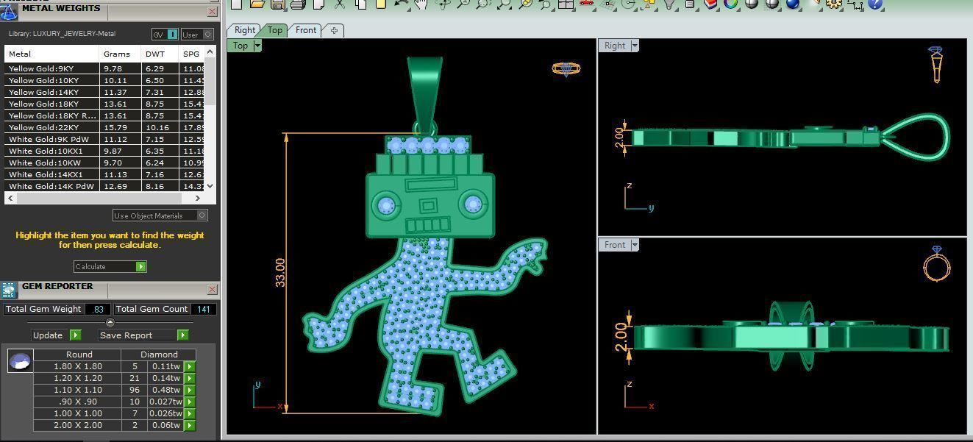The height and width of the screenshot is (442, 973).
Task: Click the light bulb hide objects icon
Action: (x=669, y=4)
